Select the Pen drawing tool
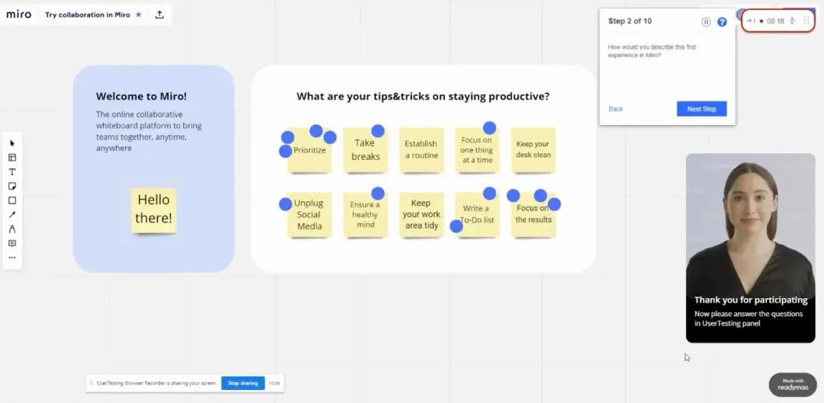This screenshot has height=403, width=824. [12, 229]
